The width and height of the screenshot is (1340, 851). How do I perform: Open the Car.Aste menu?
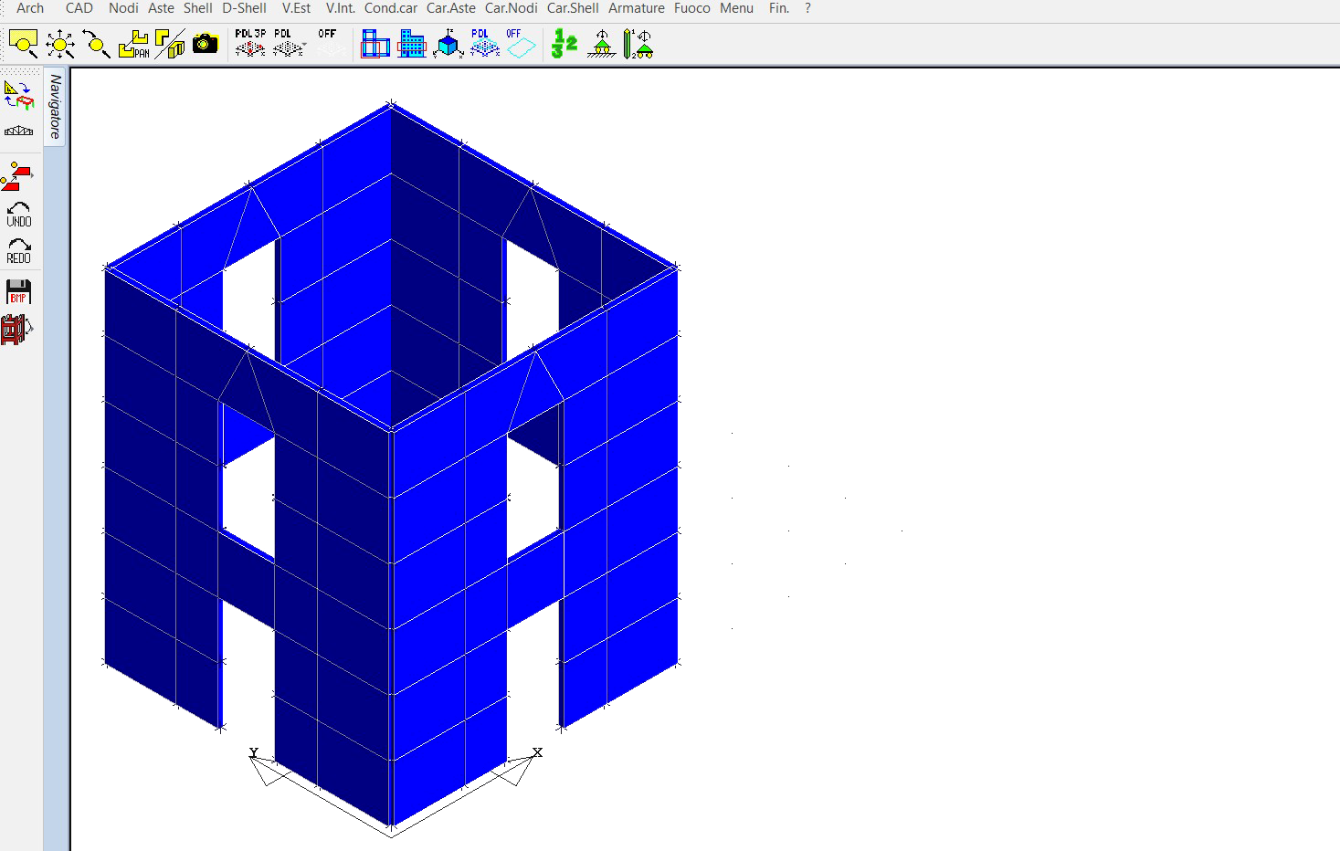[451, 8]
